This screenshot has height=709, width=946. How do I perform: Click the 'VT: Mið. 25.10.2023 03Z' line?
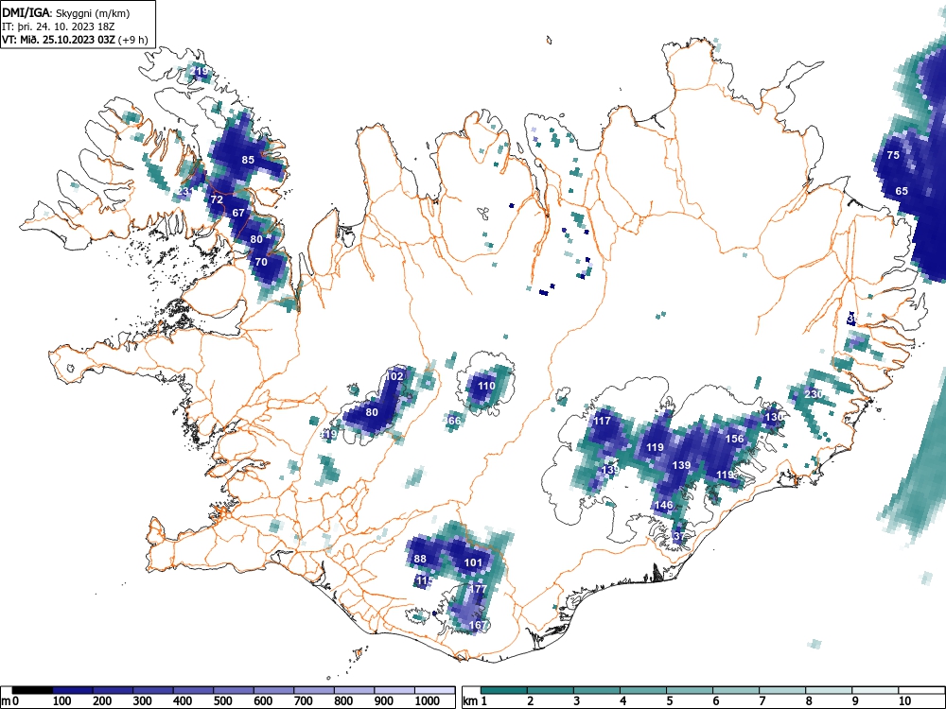60,40
